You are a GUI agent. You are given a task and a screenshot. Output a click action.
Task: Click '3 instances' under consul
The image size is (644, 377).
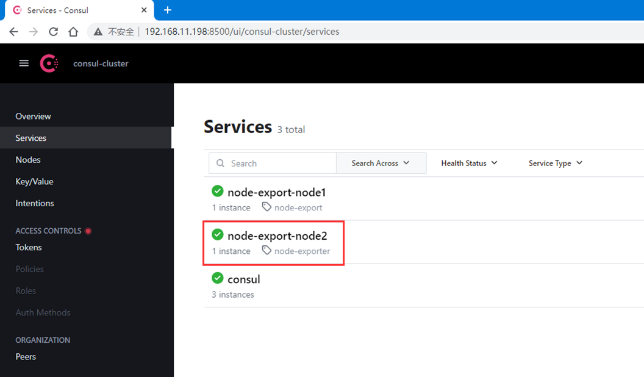(233, 295)
